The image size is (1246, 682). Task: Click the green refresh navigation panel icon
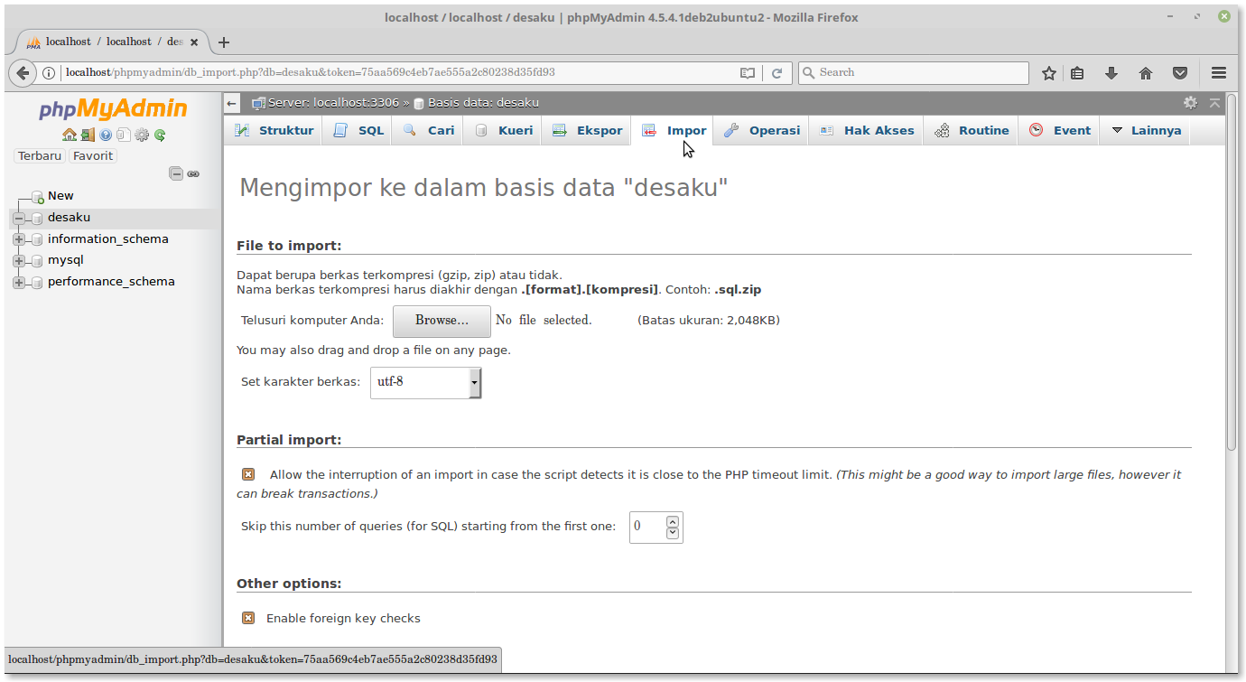click(x=160, y=135)
